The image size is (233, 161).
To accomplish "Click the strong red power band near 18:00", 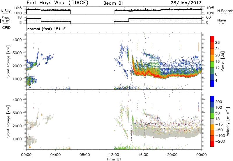I will (158, 76).
